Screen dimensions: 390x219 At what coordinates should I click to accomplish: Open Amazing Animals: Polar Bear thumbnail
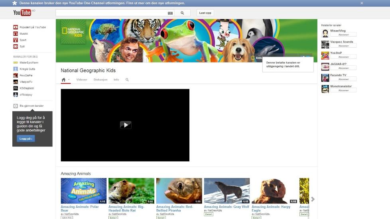click(84, 191)
